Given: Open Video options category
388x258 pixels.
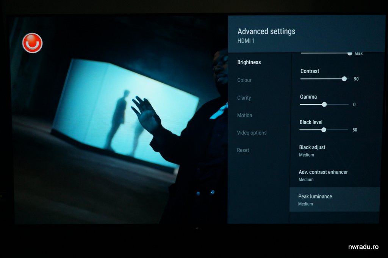Looking at the screenshot, I should [x=252, y=133].
